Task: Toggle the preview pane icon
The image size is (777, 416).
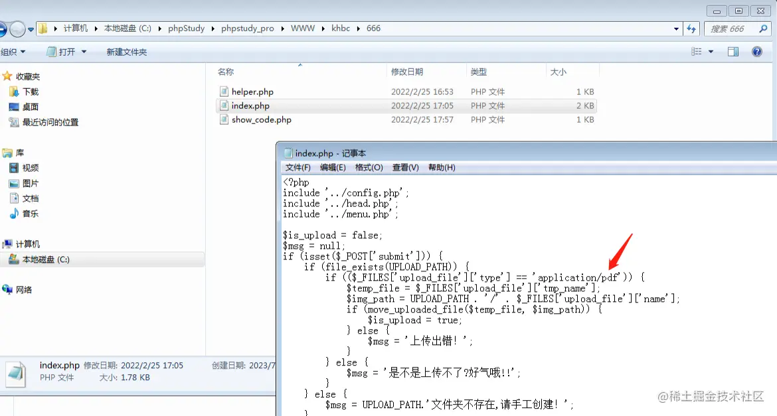Action: pyautogui.click(x=733, y=52)
